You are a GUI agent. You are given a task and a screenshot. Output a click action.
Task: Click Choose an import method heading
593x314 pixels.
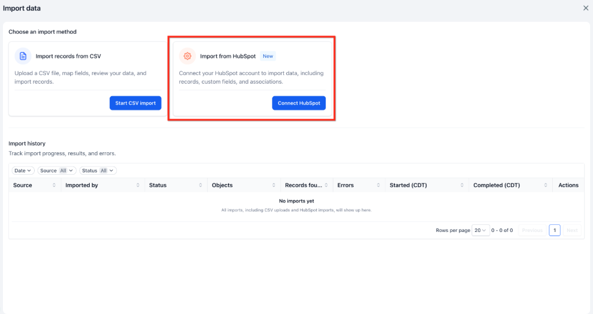(42, 32)
